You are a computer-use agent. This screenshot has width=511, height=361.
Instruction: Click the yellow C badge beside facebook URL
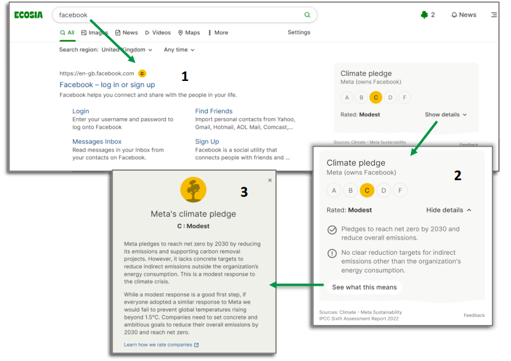click(142, 73)
